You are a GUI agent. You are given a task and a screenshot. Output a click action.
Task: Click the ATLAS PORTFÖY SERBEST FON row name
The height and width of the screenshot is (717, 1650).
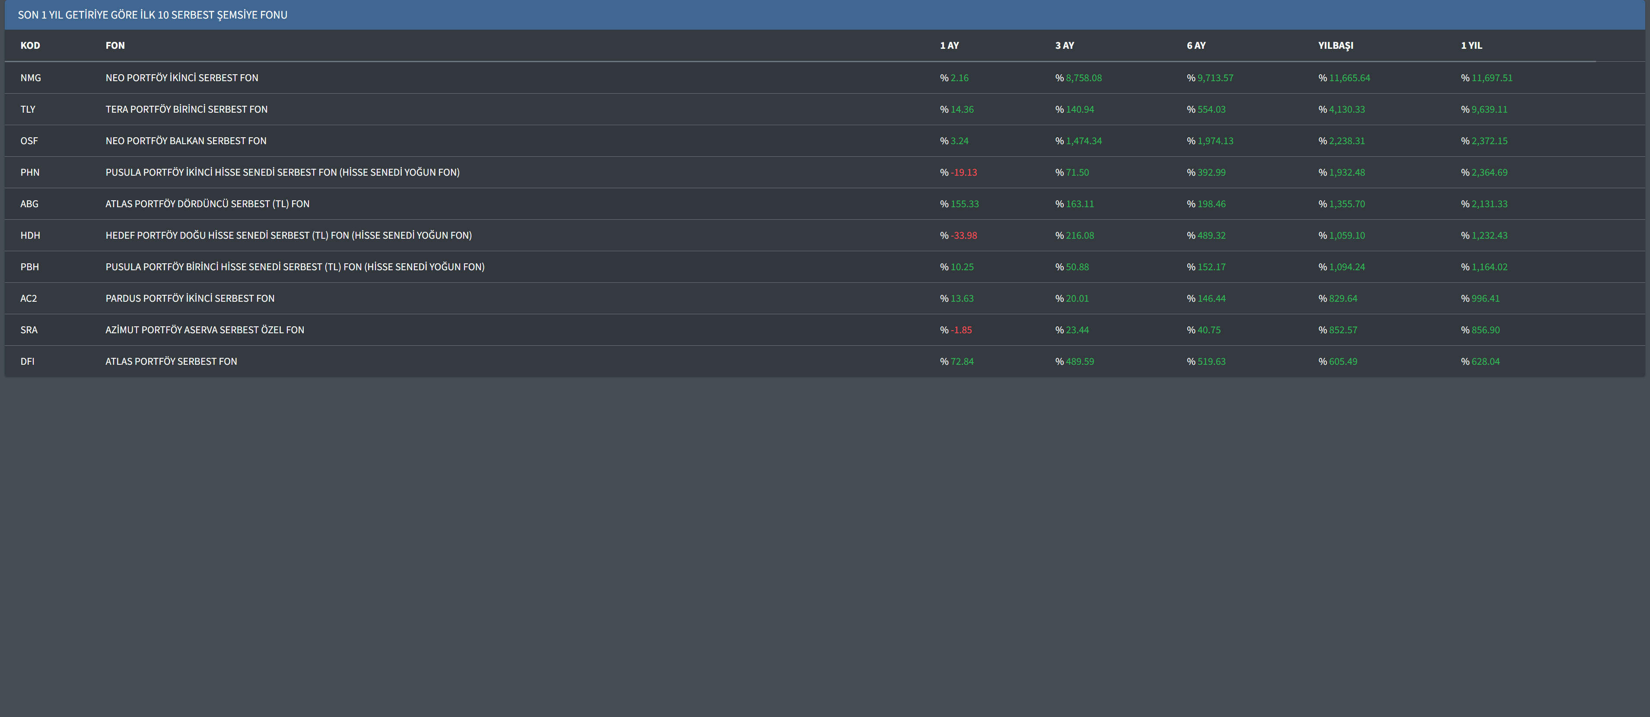pos(171,362)
